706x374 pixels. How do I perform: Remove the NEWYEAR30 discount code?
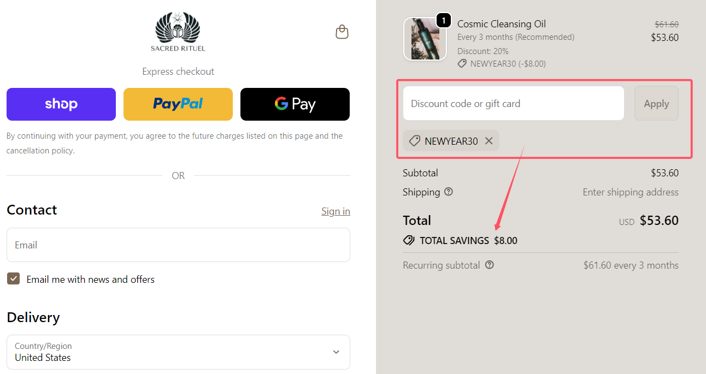coord(489,141)
